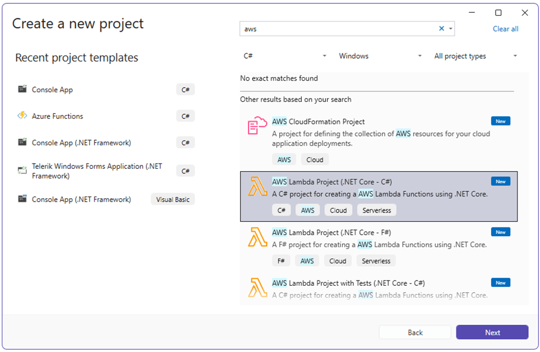The height and width of the screenshot is (352, 540).
Task: Select the Console App C# template icon
Action: click(22, 89)
